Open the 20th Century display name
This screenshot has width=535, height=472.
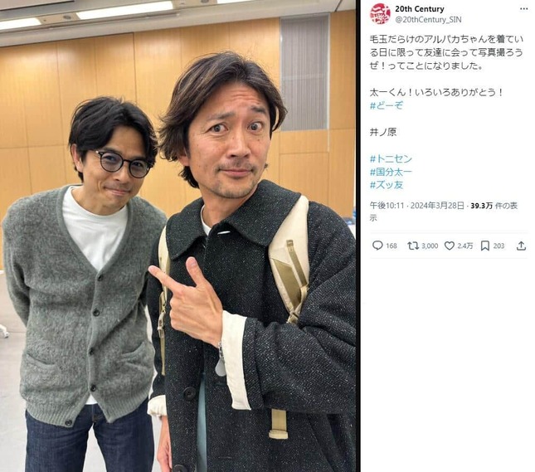(x=420, y=9)
